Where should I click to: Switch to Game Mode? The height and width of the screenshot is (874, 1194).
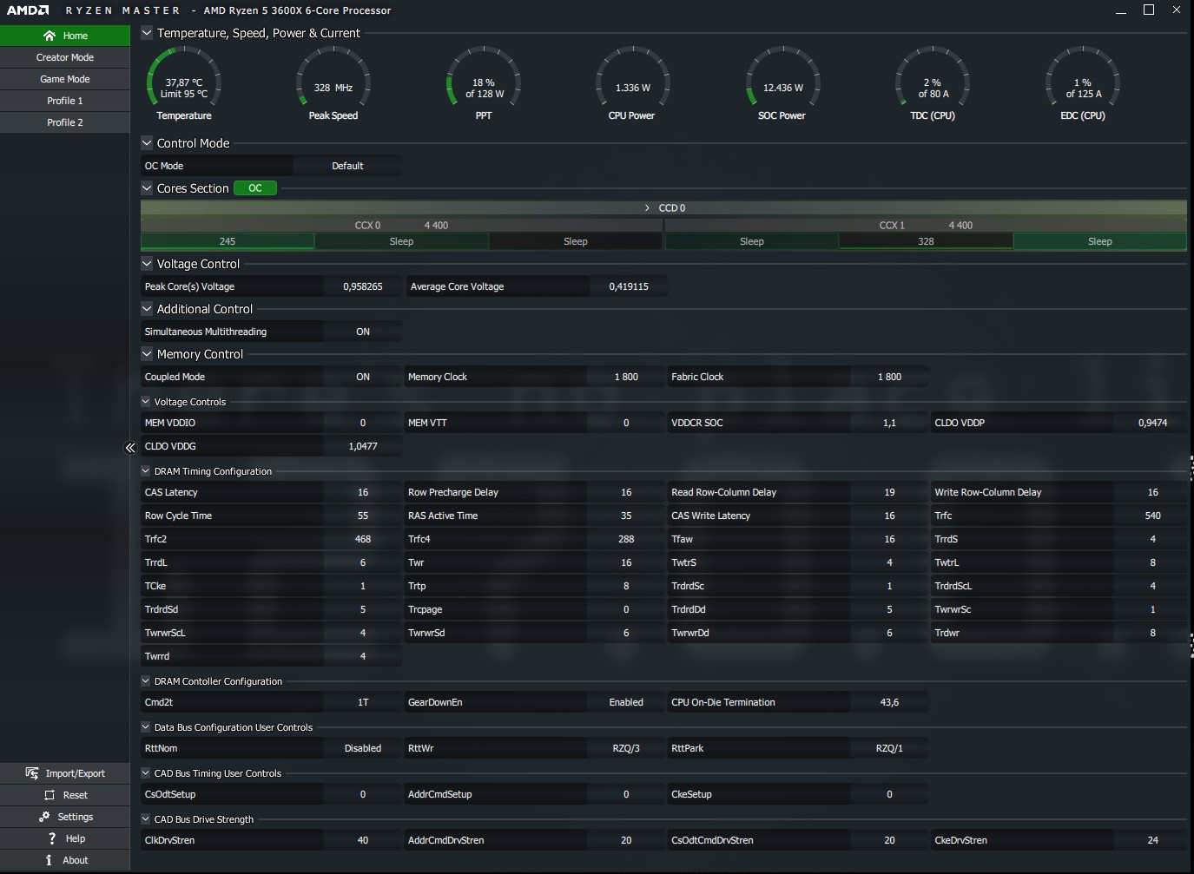[65, 79]
